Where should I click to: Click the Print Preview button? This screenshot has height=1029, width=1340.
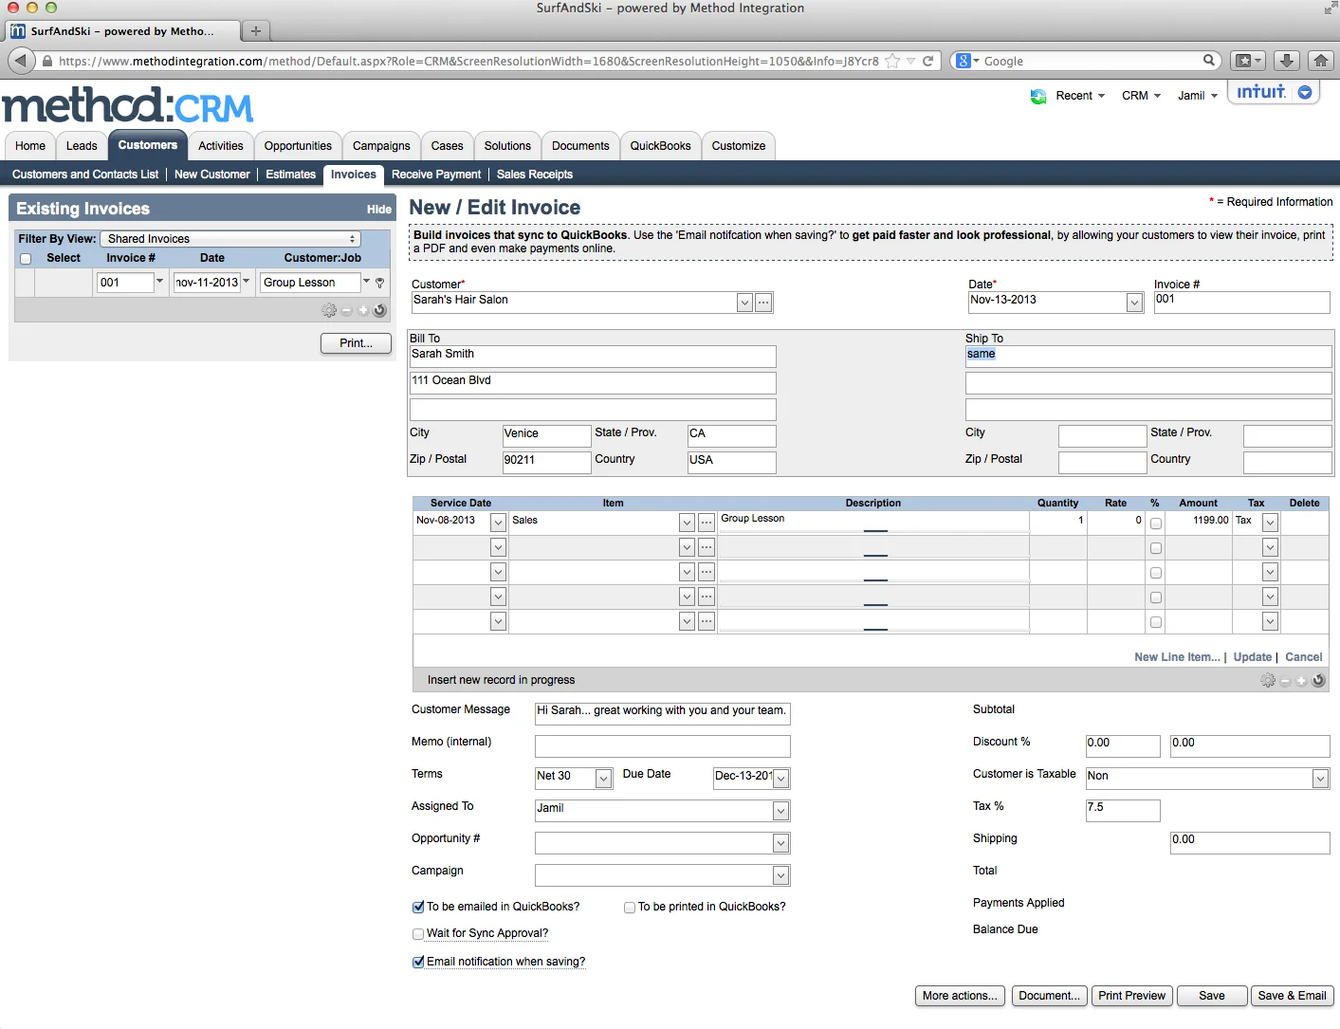pos(1131,996)
